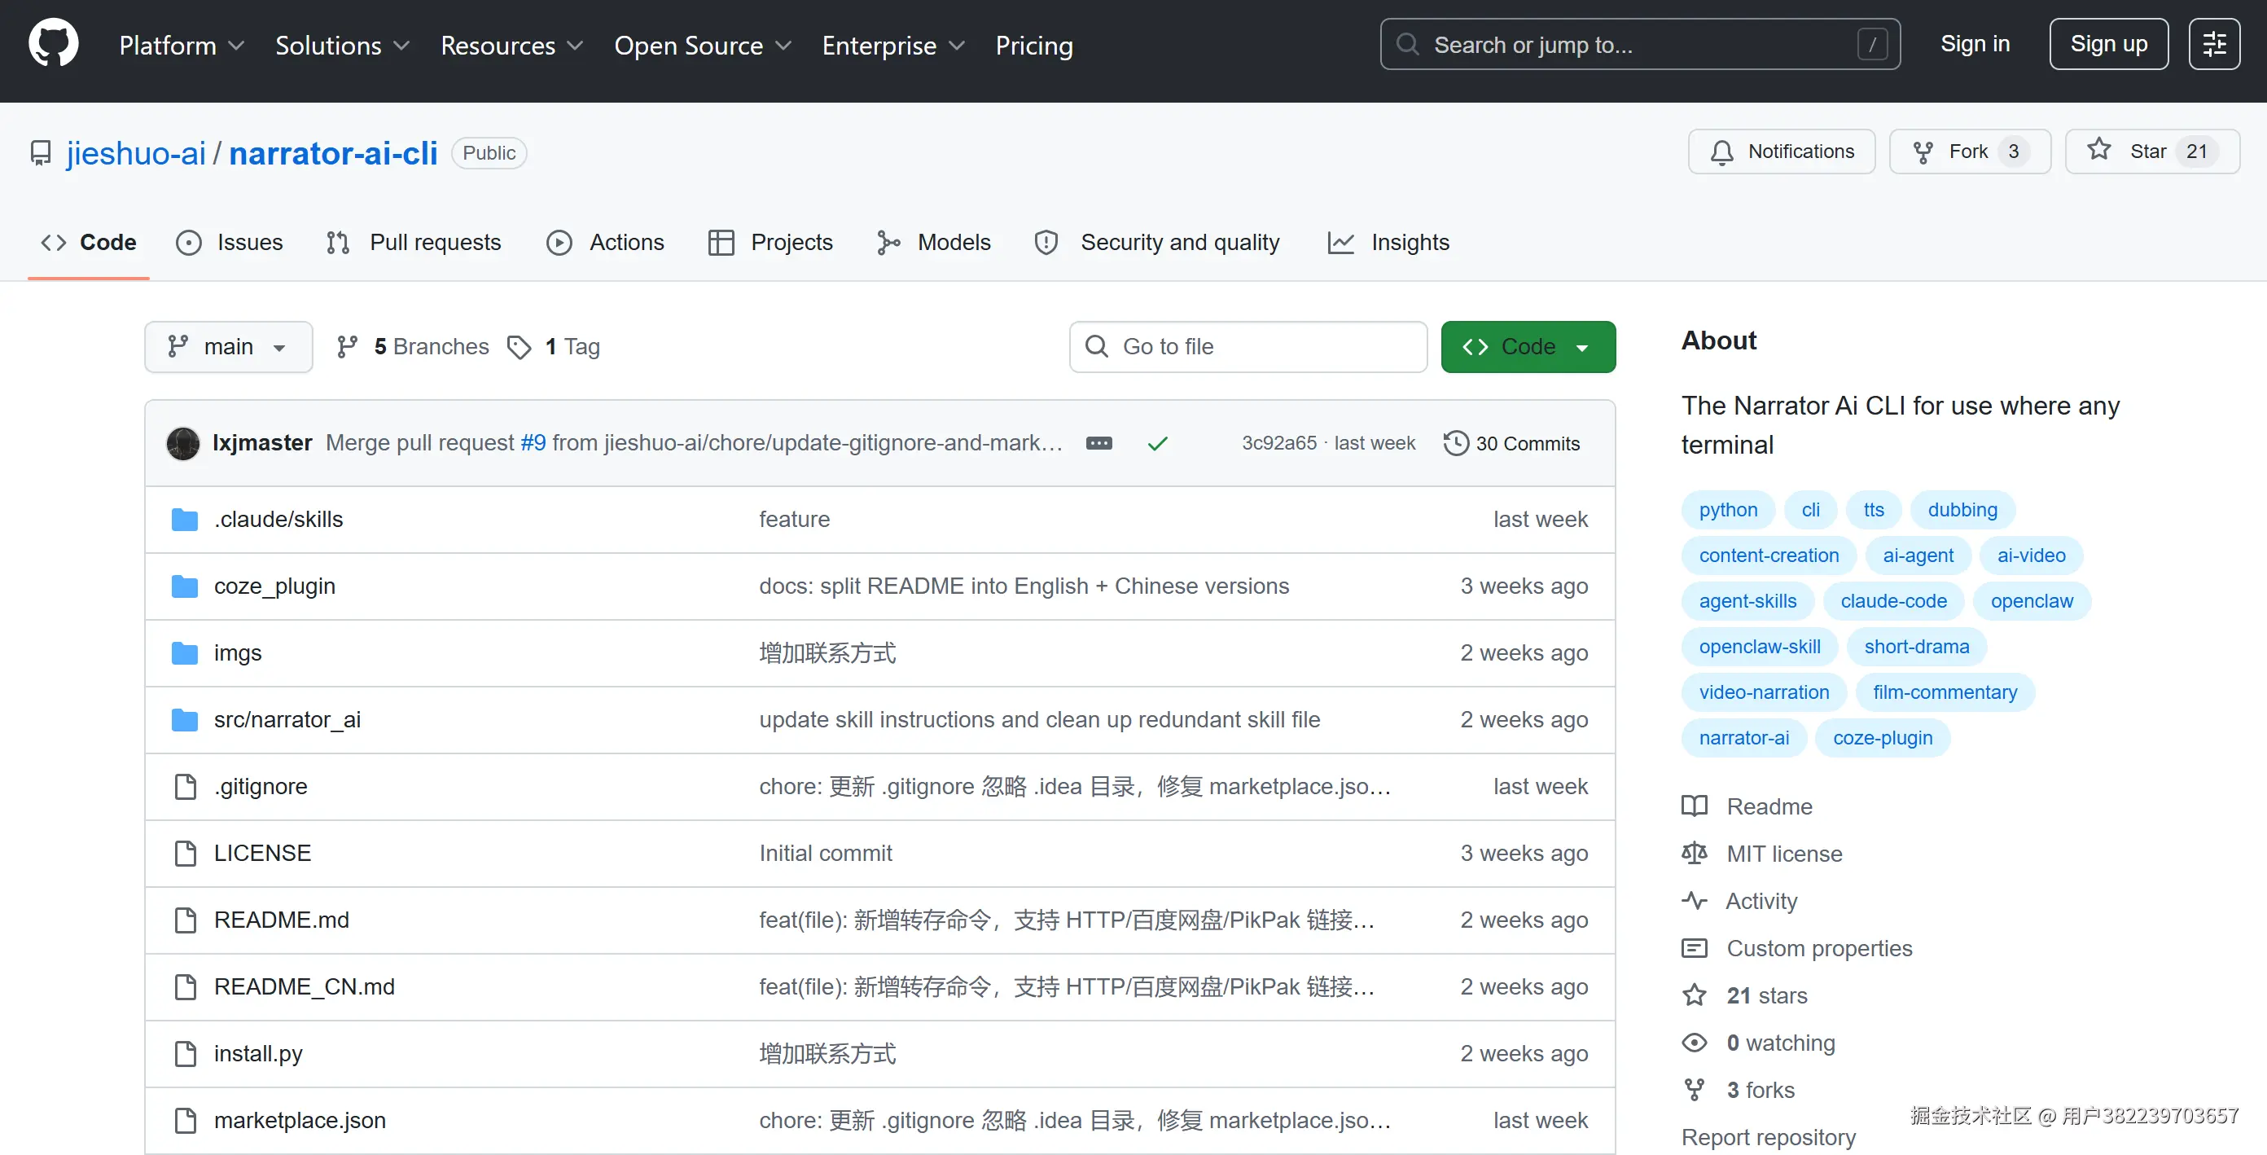This screenshot has height=1155, width=2267.
Task: Open the Open Source menu
Action: (701, 45)
